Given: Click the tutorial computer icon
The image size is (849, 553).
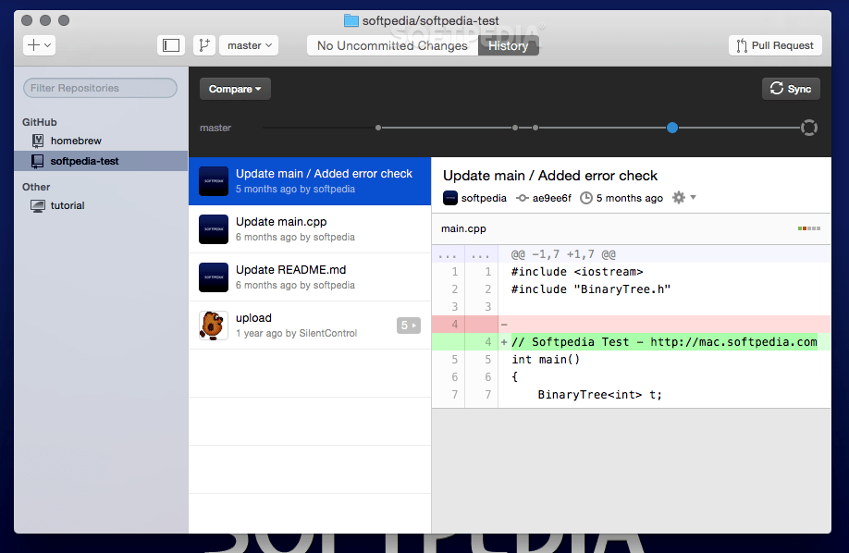Looking at the screenshot, I should tap(37, 206).
